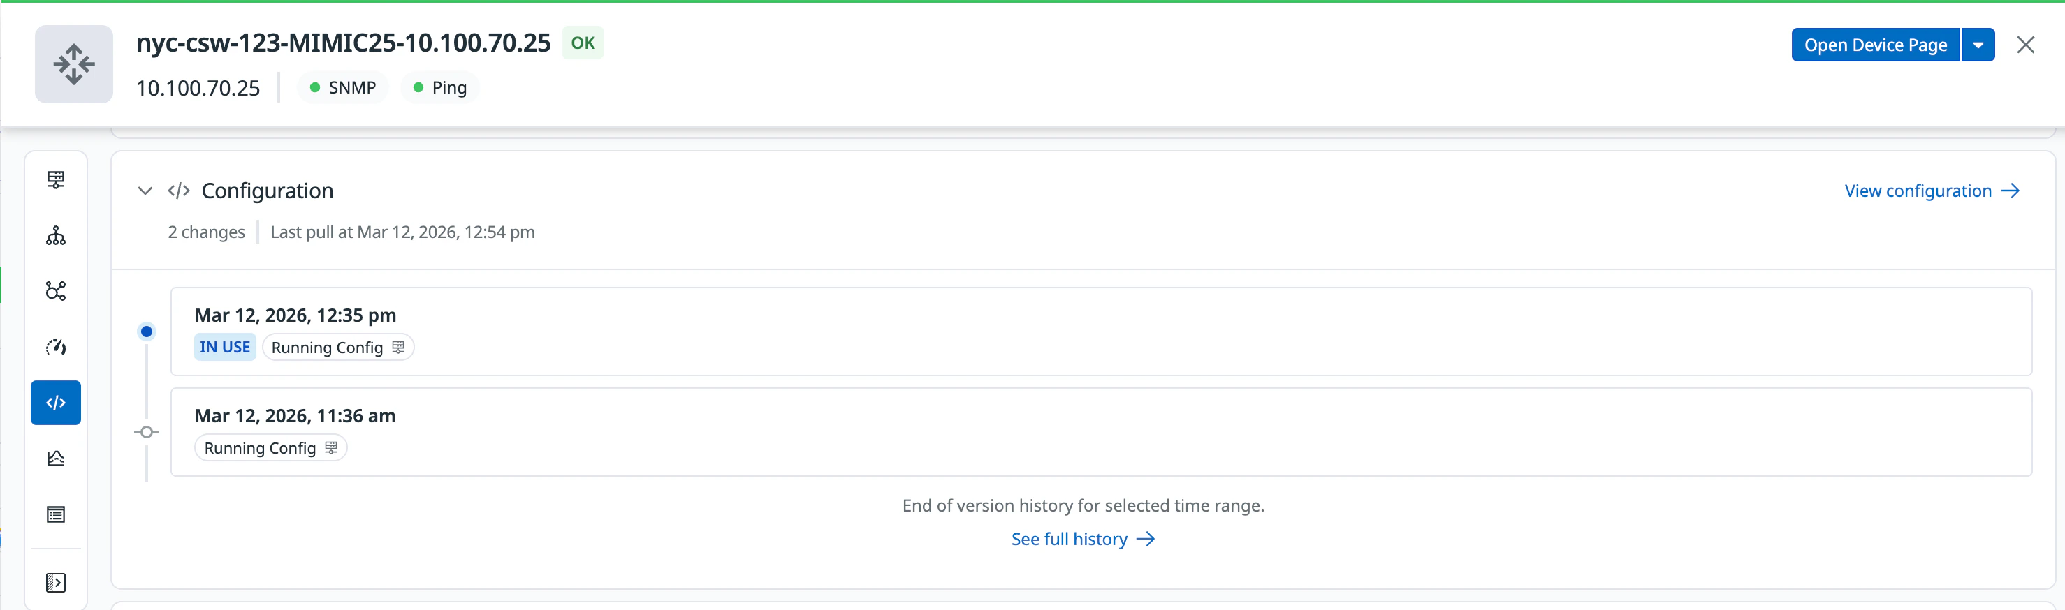The image size is (2065, 610).
Task: Open the connected nodes graph sidebar icon
Action: coord(55,290)
